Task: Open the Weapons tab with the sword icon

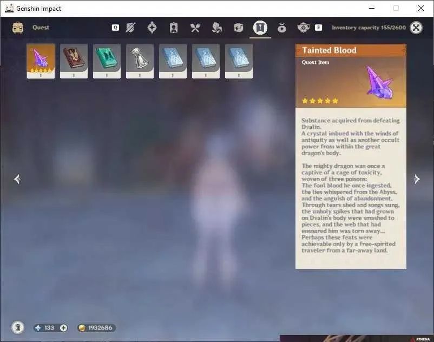Action: click(x=130, y=28)
